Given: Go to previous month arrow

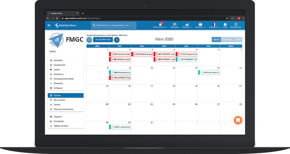Looking at the screenshot, I should [89, 40].
